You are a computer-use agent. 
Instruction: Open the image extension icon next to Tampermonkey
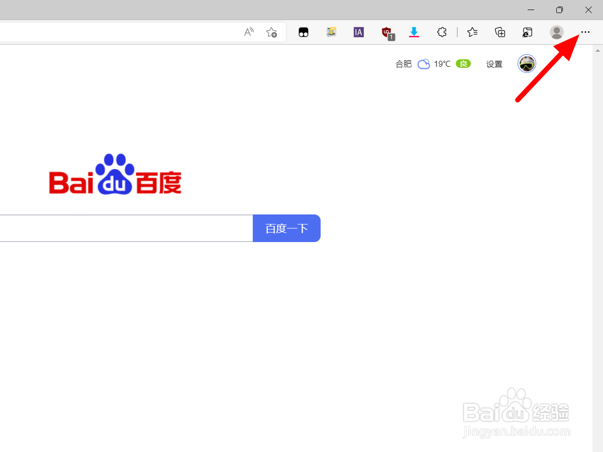tap(331, 32)
